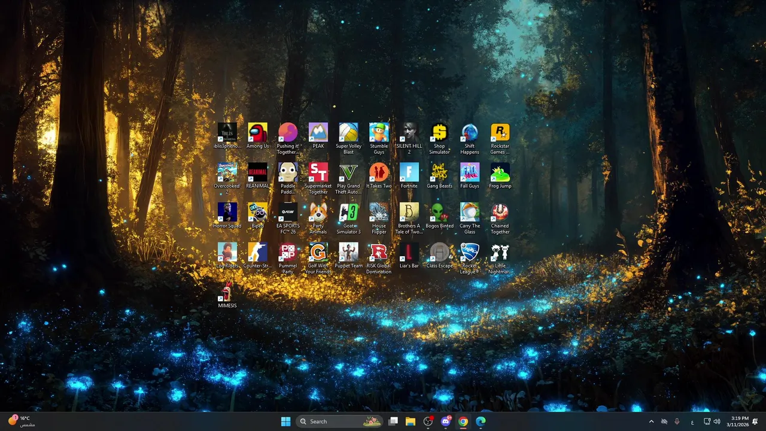The height and width of the screenshot is (431, 766).
Task: Click the microphone icon in system tray
Action: click(677, 421)
